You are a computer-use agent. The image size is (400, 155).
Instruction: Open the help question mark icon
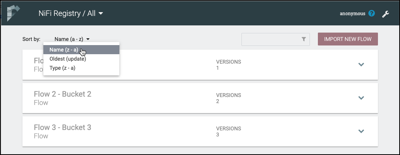[x=372, y=14]
